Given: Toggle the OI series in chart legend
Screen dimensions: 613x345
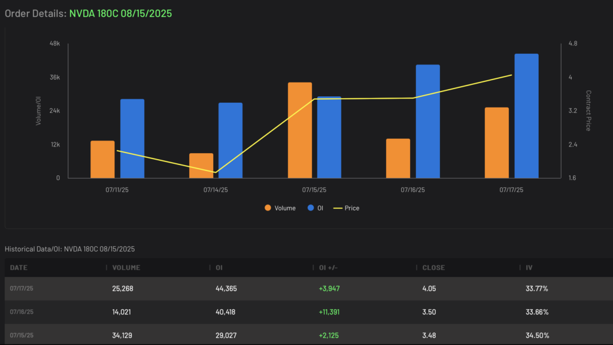Looking at the screenshot, I should [315, 208].
